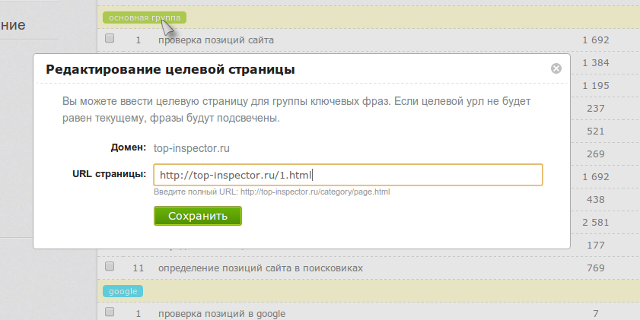This screenshot has width=640, height=320.
Task: Select the основная группа group tag
Action: click(145, 17)
